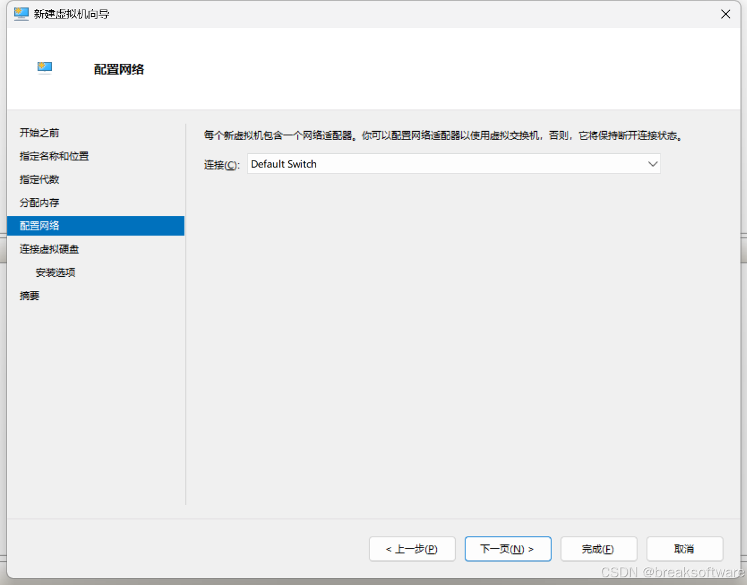Click the wizard icon in the title bar

pos(21,14)
